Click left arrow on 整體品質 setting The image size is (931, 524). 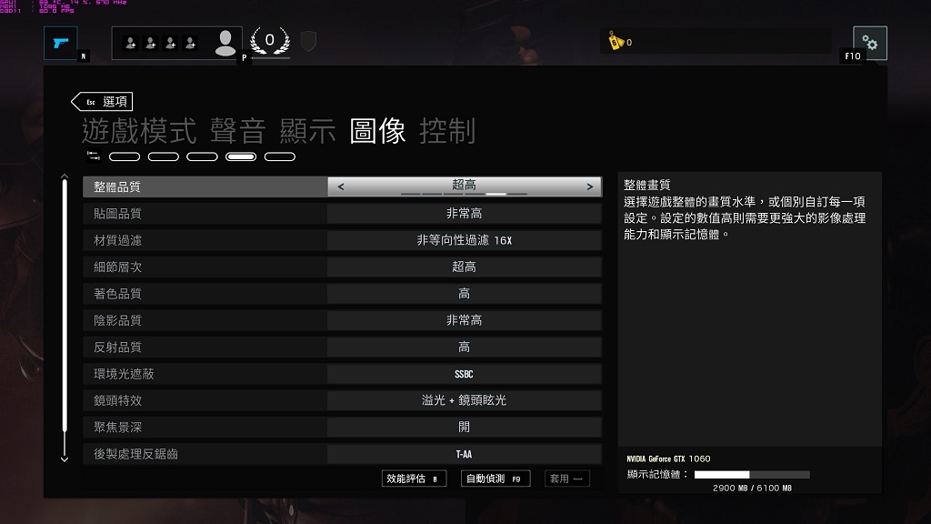tap(341, 186)
